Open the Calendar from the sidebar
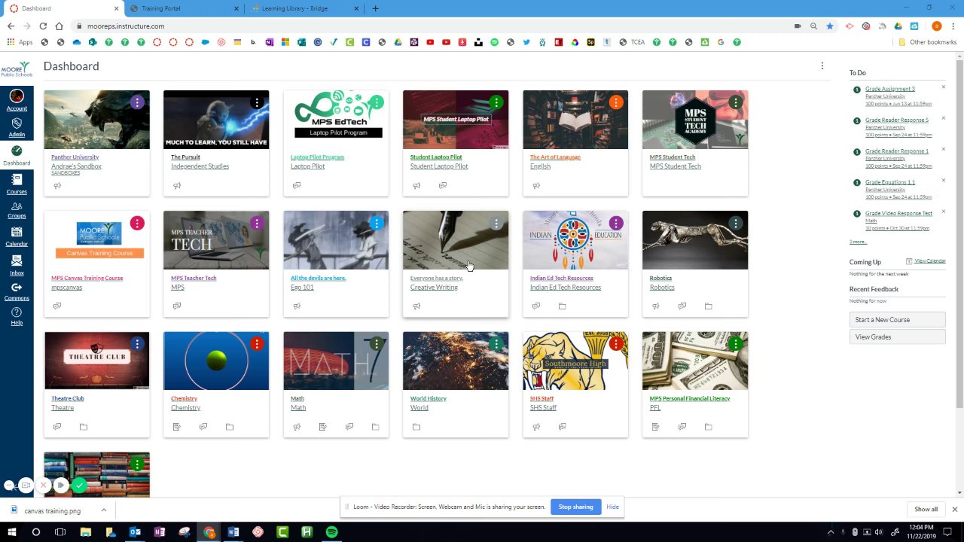 pos(17,236)
